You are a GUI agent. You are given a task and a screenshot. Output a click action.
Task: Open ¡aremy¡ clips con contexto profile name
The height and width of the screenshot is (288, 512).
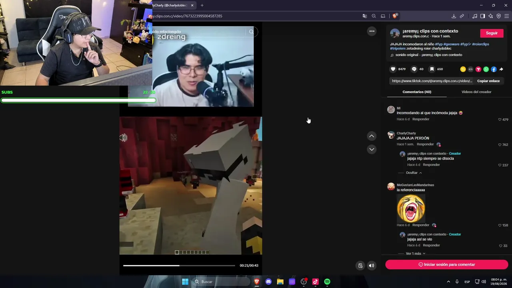(x=430, y=31)
